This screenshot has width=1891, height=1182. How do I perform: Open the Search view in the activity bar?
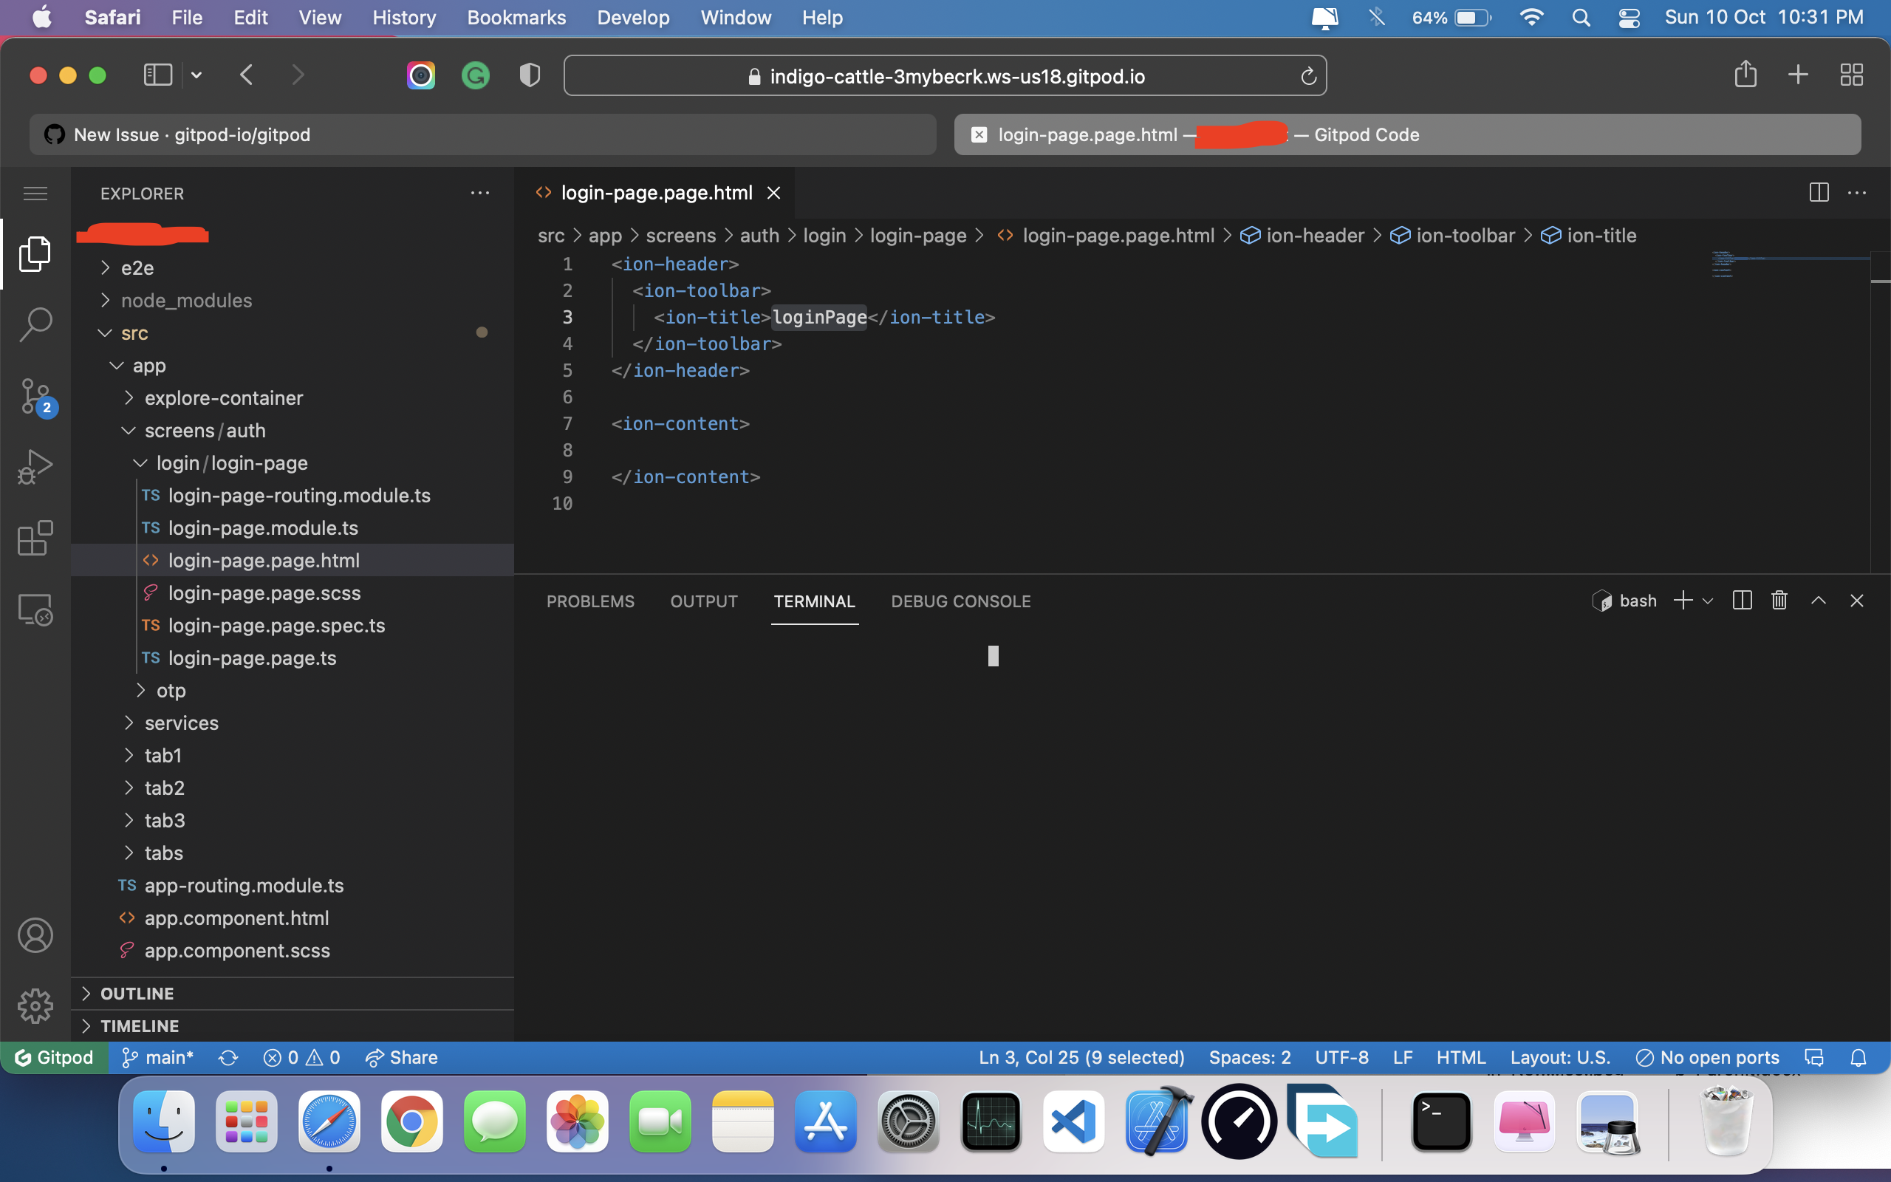35,324
